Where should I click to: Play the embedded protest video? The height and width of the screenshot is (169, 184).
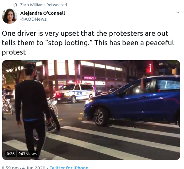click(x=91, y=110)
